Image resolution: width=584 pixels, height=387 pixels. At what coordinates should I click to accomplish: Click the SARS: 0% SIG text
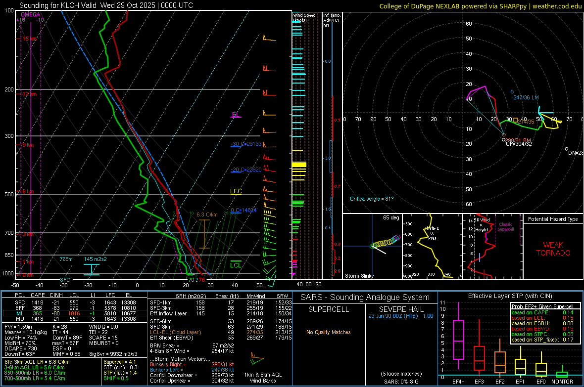[401, 382]
